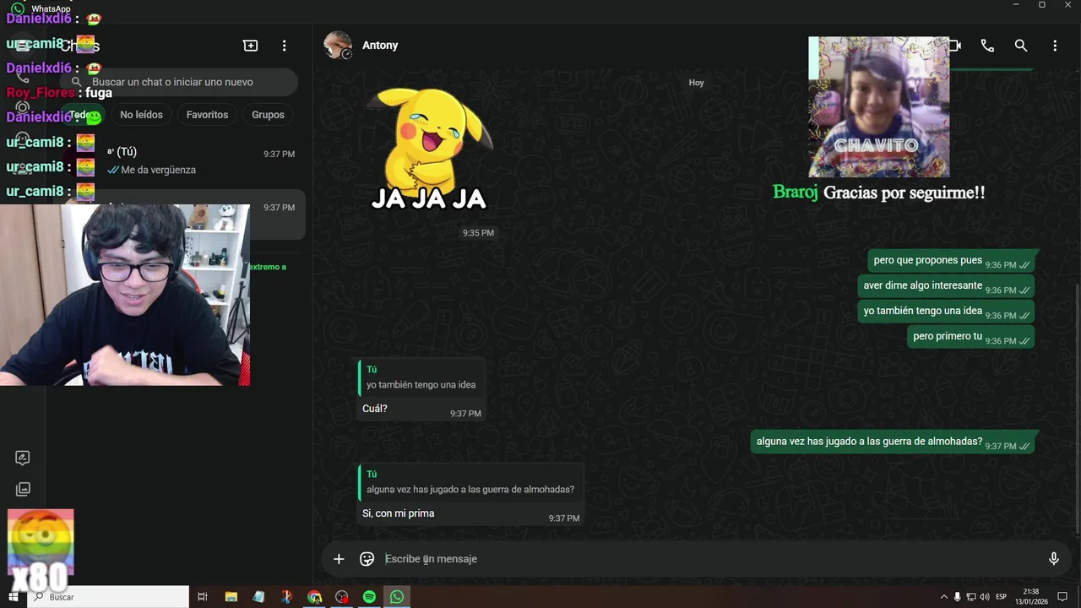This screenshot has height=608, width=1081.
Task: Select sent message about guerra de almohadas
Action: click(x=893, y=442)
